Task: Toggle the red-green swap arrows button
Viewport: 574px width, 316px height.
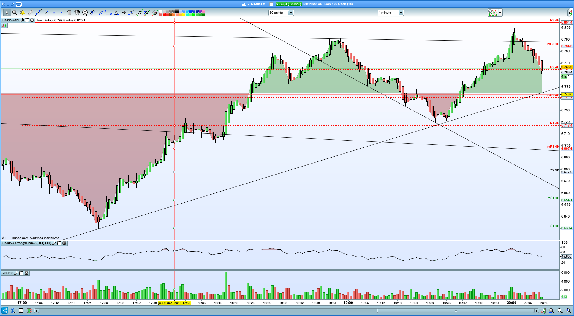Action: tap(4, 26)
